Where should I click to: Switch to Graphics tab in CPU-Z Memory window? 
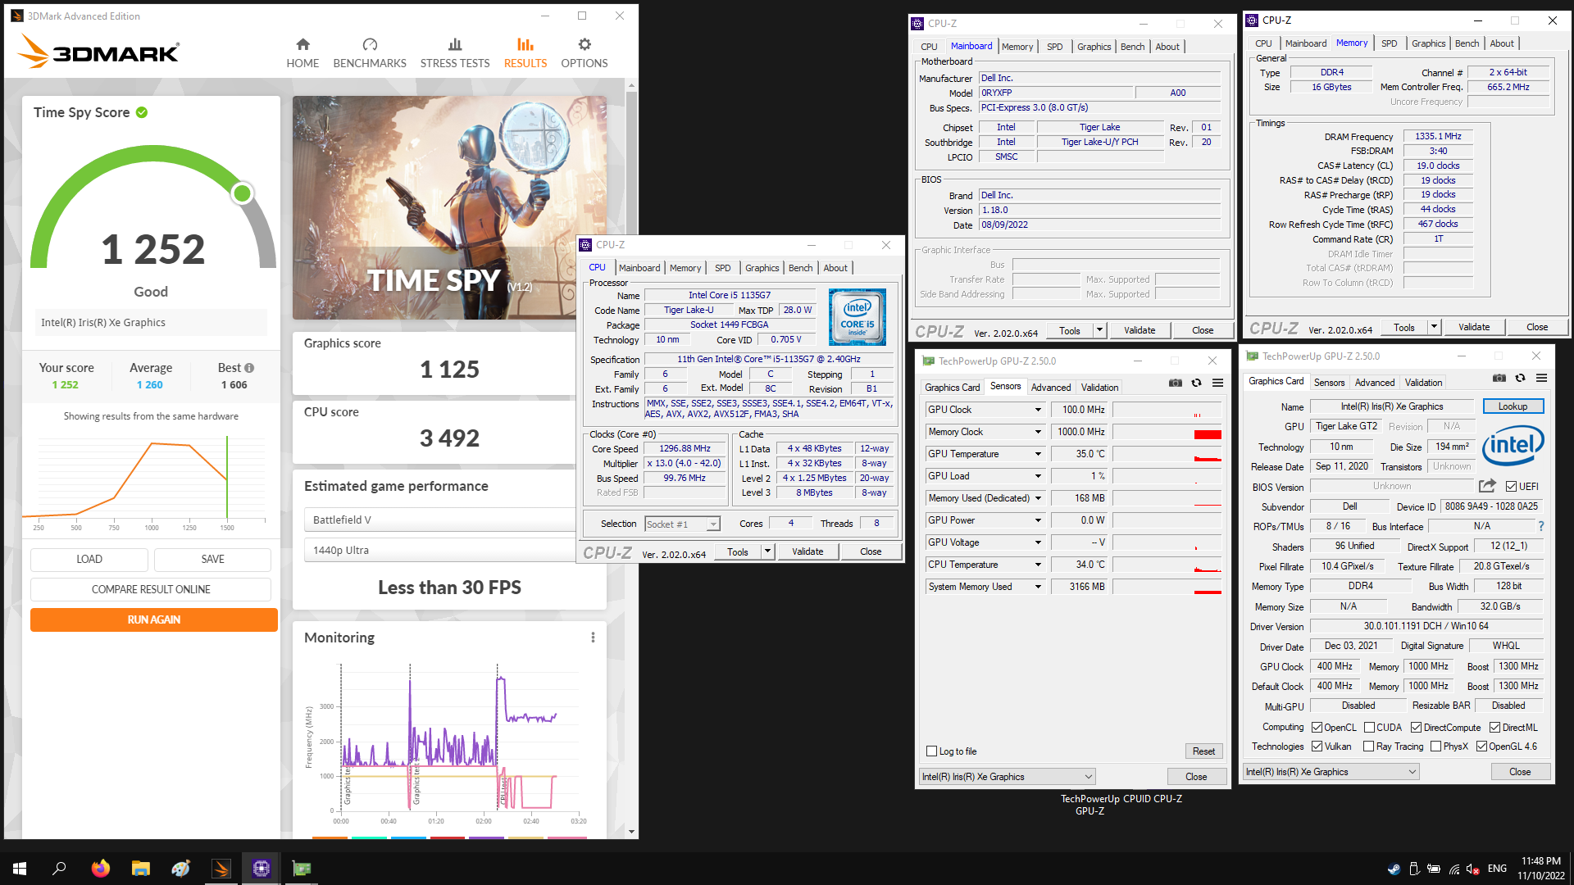click(x=1428, y=43)
